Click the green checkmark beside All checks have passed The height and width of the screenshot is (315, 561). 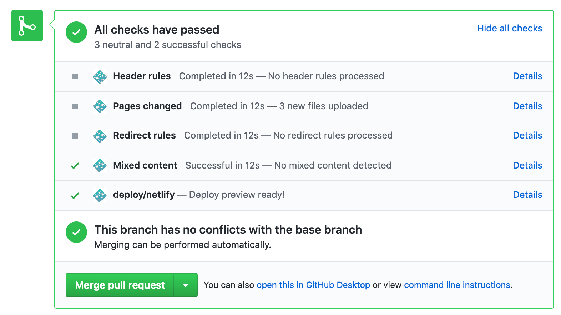point(76,32)
